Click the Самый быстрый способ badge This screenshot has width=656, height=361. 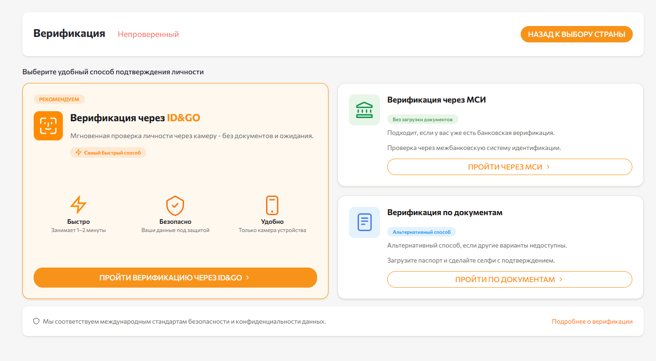[108, 153]
